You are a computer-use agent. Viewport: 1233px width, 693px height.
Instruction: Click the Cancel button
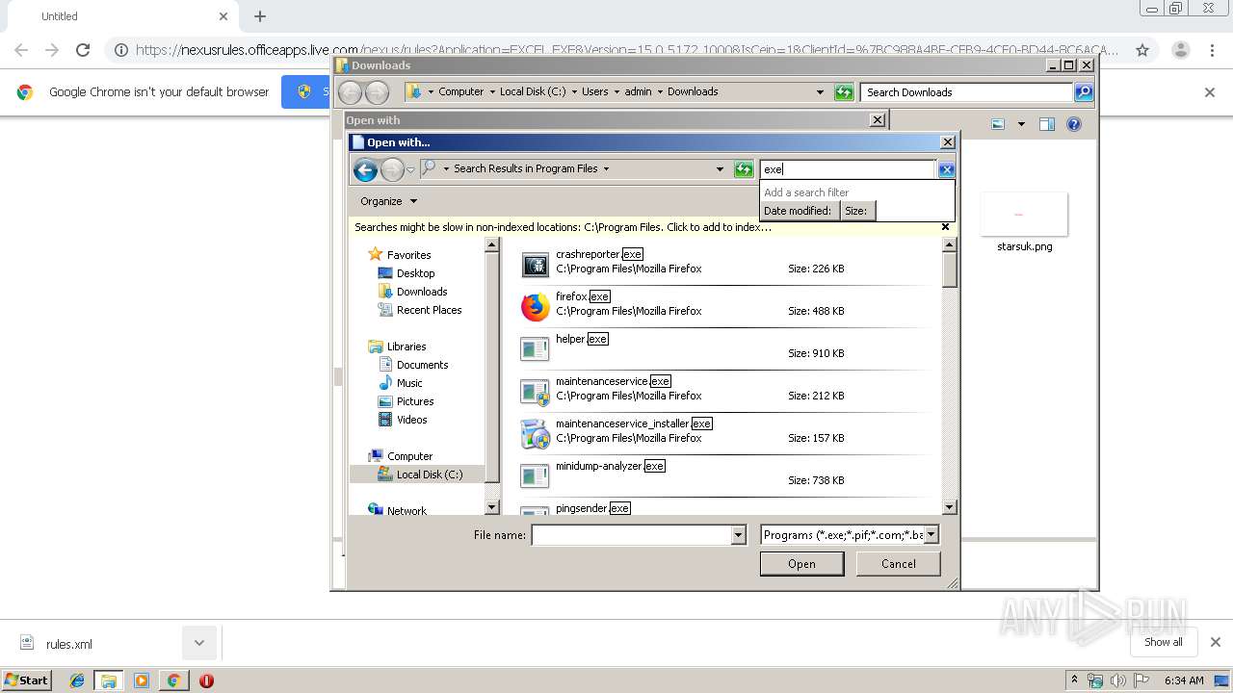click(899, 564)
